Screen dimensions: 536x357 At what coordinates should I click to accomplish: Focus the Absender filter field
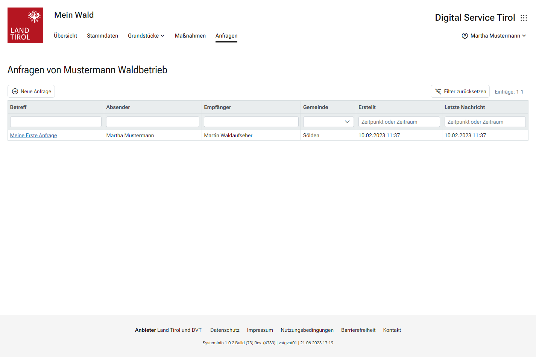pos(152,122)
